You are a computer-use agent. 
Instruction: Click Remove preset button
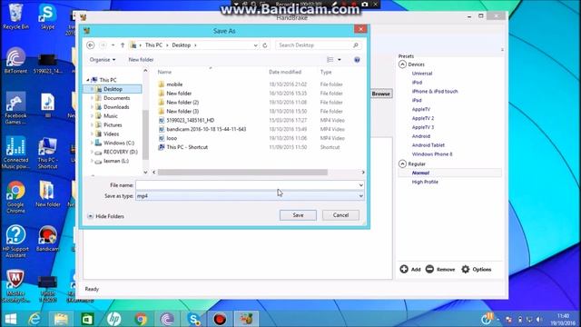coord(440,269)
